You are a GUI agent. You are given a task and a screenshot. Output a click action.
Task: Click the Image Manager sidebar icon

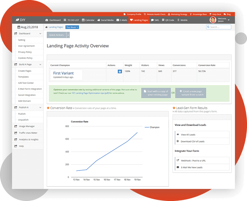point(15,126)
